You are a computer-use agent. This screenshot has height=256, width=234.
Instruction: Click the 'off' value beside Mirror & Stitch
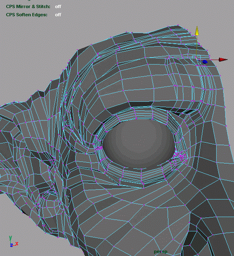point(58,6)
